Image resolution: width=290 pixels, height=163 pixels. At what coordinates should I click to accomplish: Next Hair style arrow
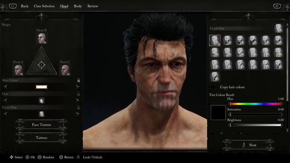(x=77, y=101)
